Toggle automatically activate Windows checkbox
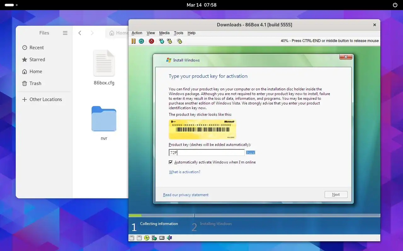403x251 pixels. pyautogui.click(x=171, y=162)
